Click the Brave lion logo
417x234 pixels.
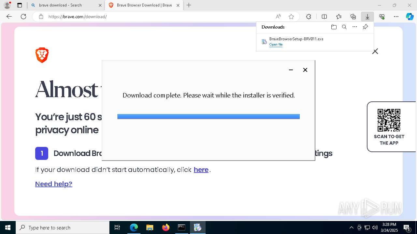pos(42,55)
